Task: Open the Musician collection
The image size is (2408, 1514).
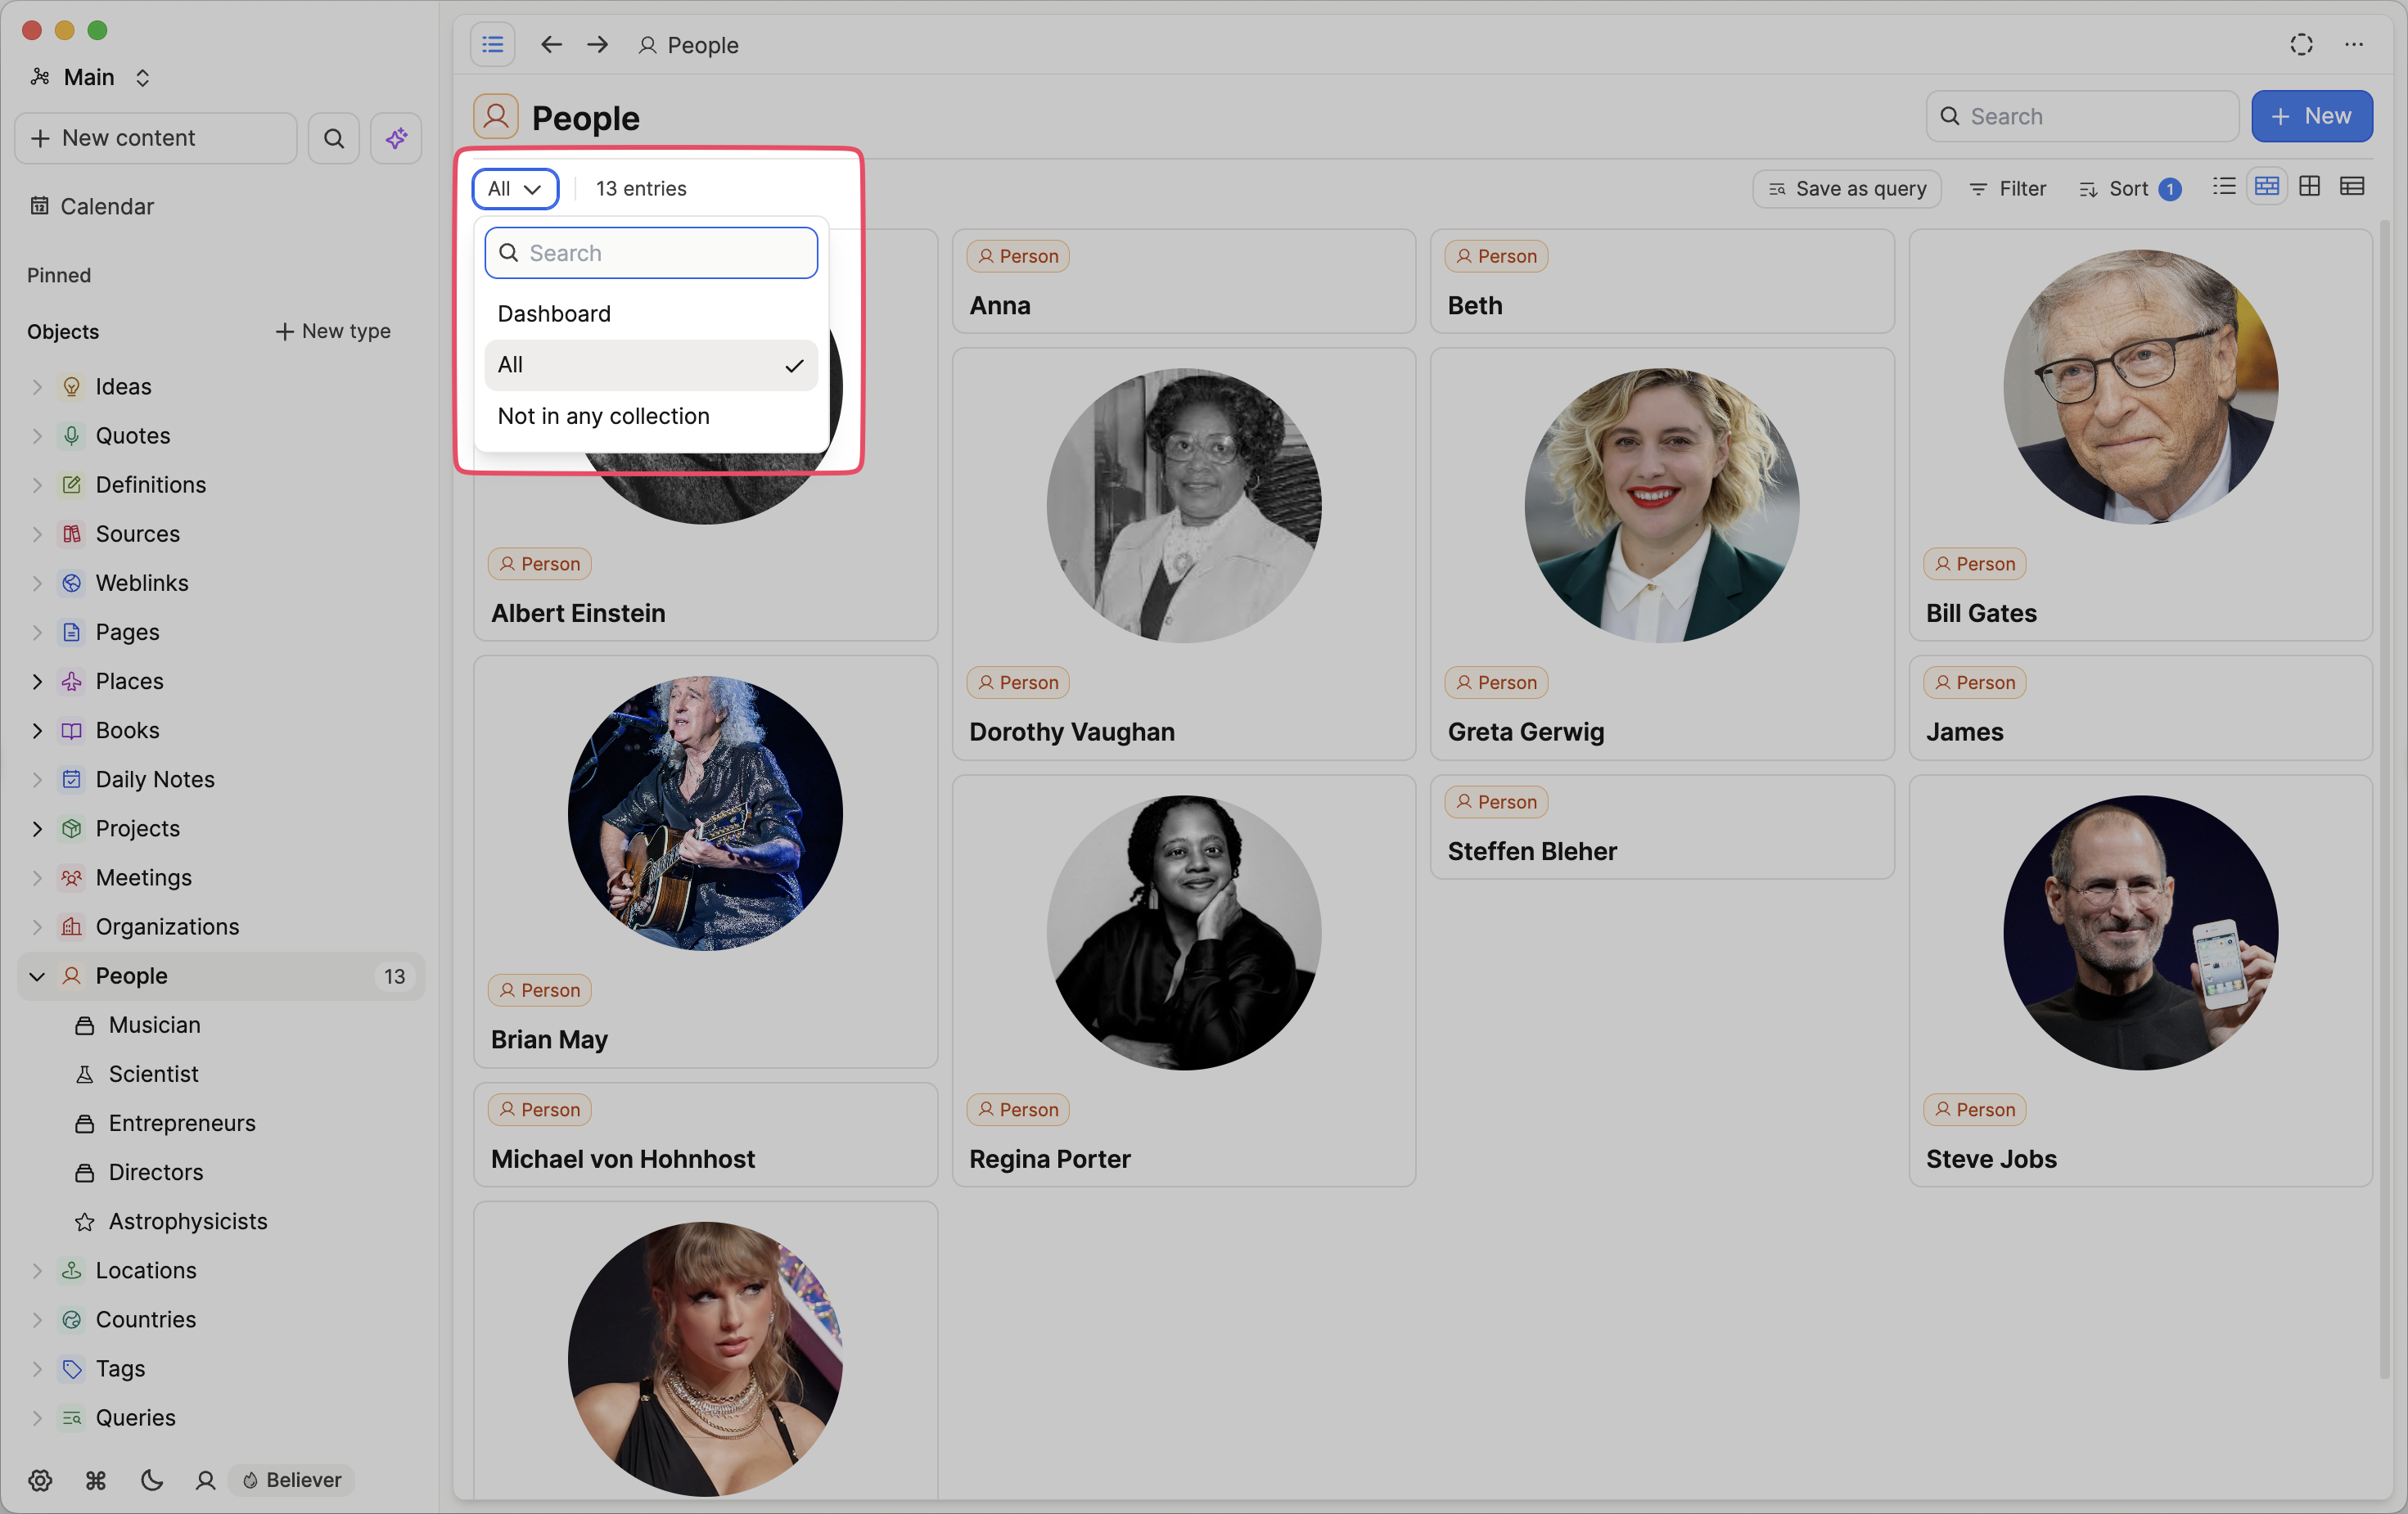Action: coord(154,1025)
